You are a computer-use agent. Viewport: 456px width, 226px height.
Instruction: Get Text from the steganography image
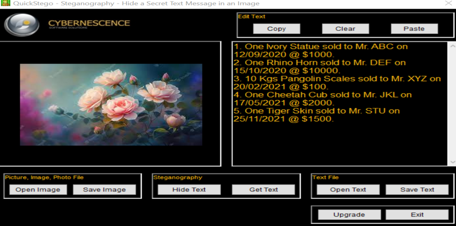264,189
